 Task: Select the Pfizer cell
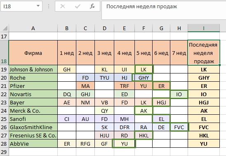pyautogui.click(x=33, y=86)
